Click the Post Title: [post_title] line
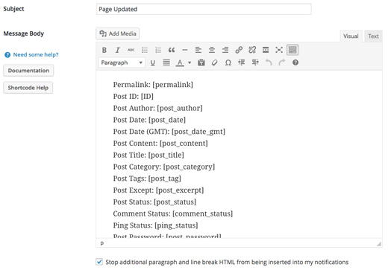 [x=148, y=155]
